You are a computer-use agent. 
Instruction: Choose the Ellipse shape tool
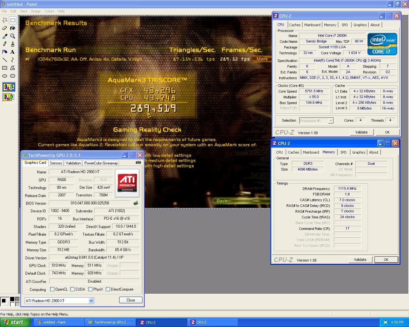[x=5, y=76]
